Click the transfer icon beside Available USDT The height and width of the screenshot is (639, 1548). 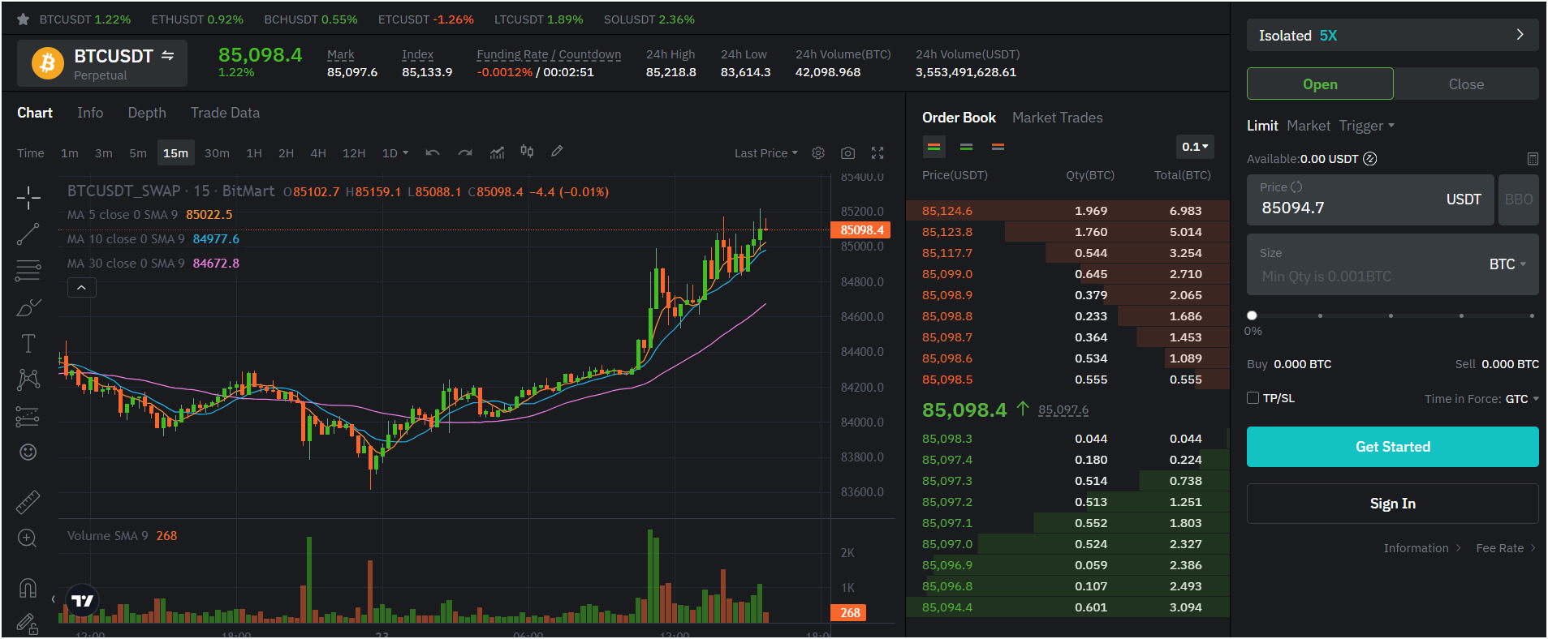1370,159
